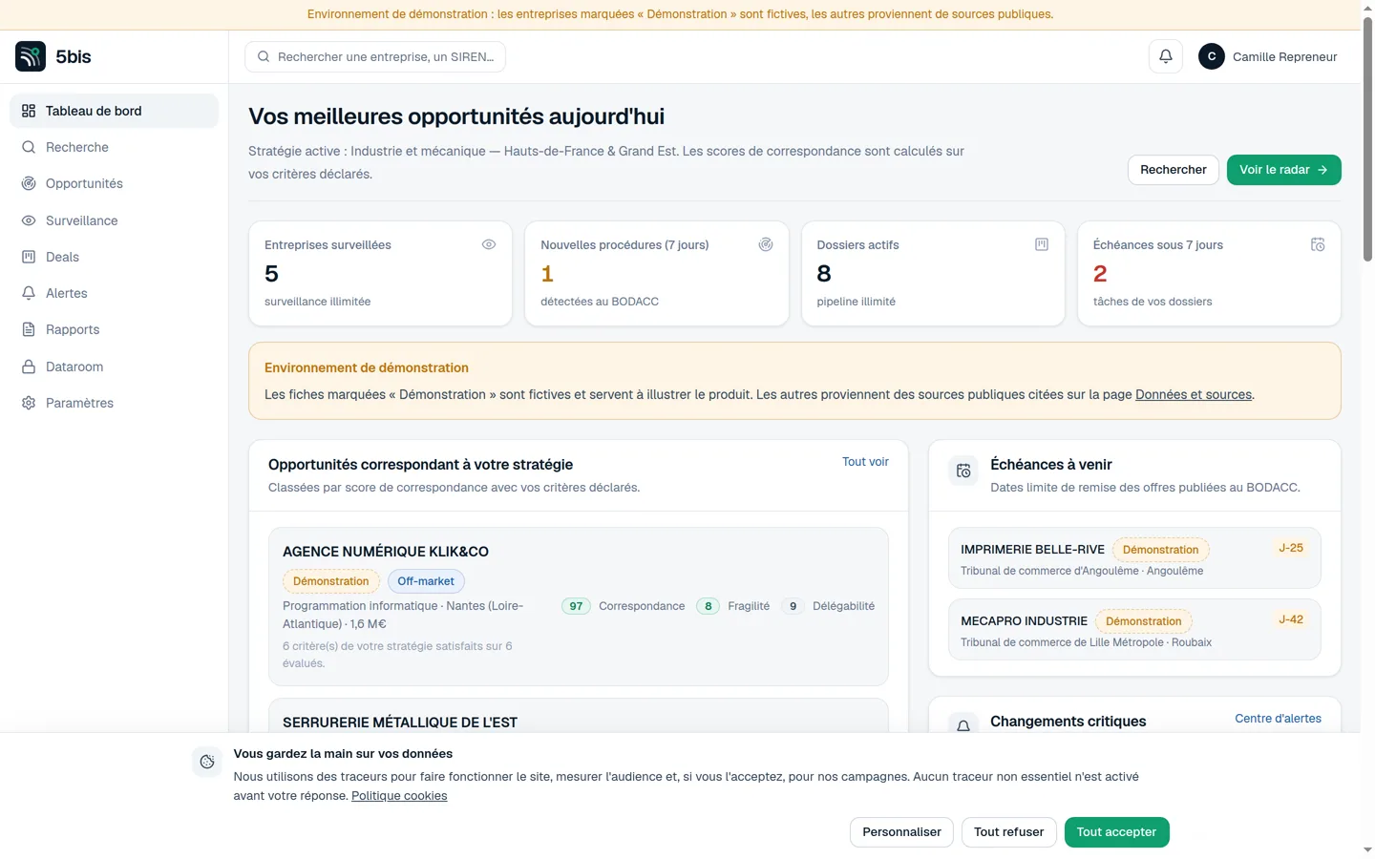Open Dataroom in sidebar

point(114,367)
